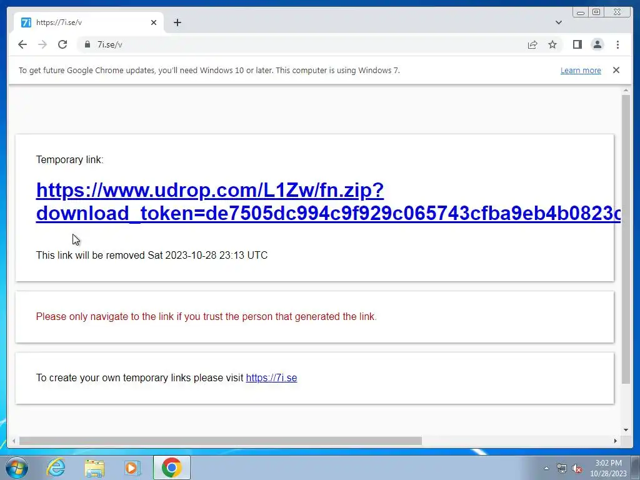Open Chrome's three-dot menu

tap(617, 44)
